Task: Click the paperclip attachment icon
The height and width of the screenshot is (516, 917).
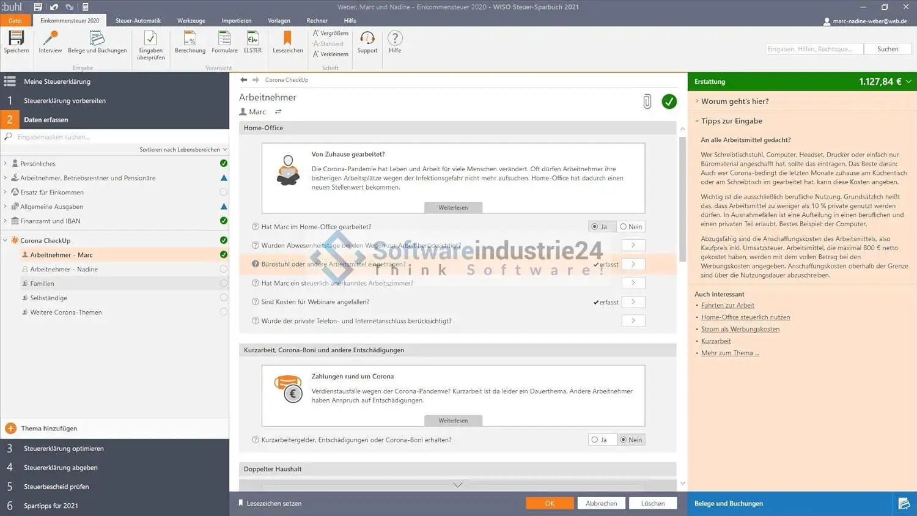Action: tap(647, 101)
